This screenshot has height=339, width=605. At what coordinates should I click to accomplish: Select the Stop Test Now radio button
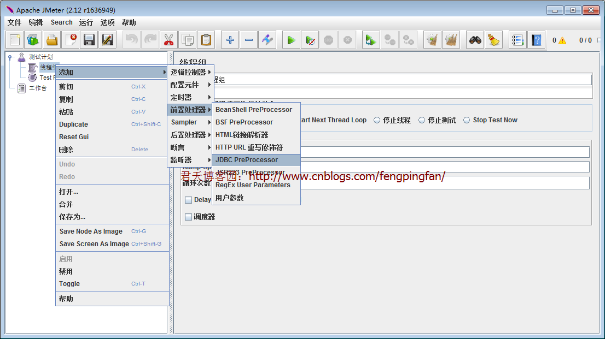467,120
